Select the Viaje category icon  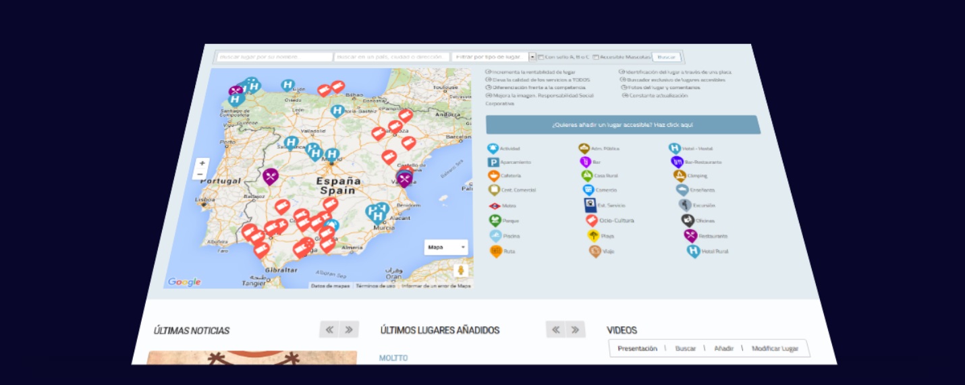[595, 251]
